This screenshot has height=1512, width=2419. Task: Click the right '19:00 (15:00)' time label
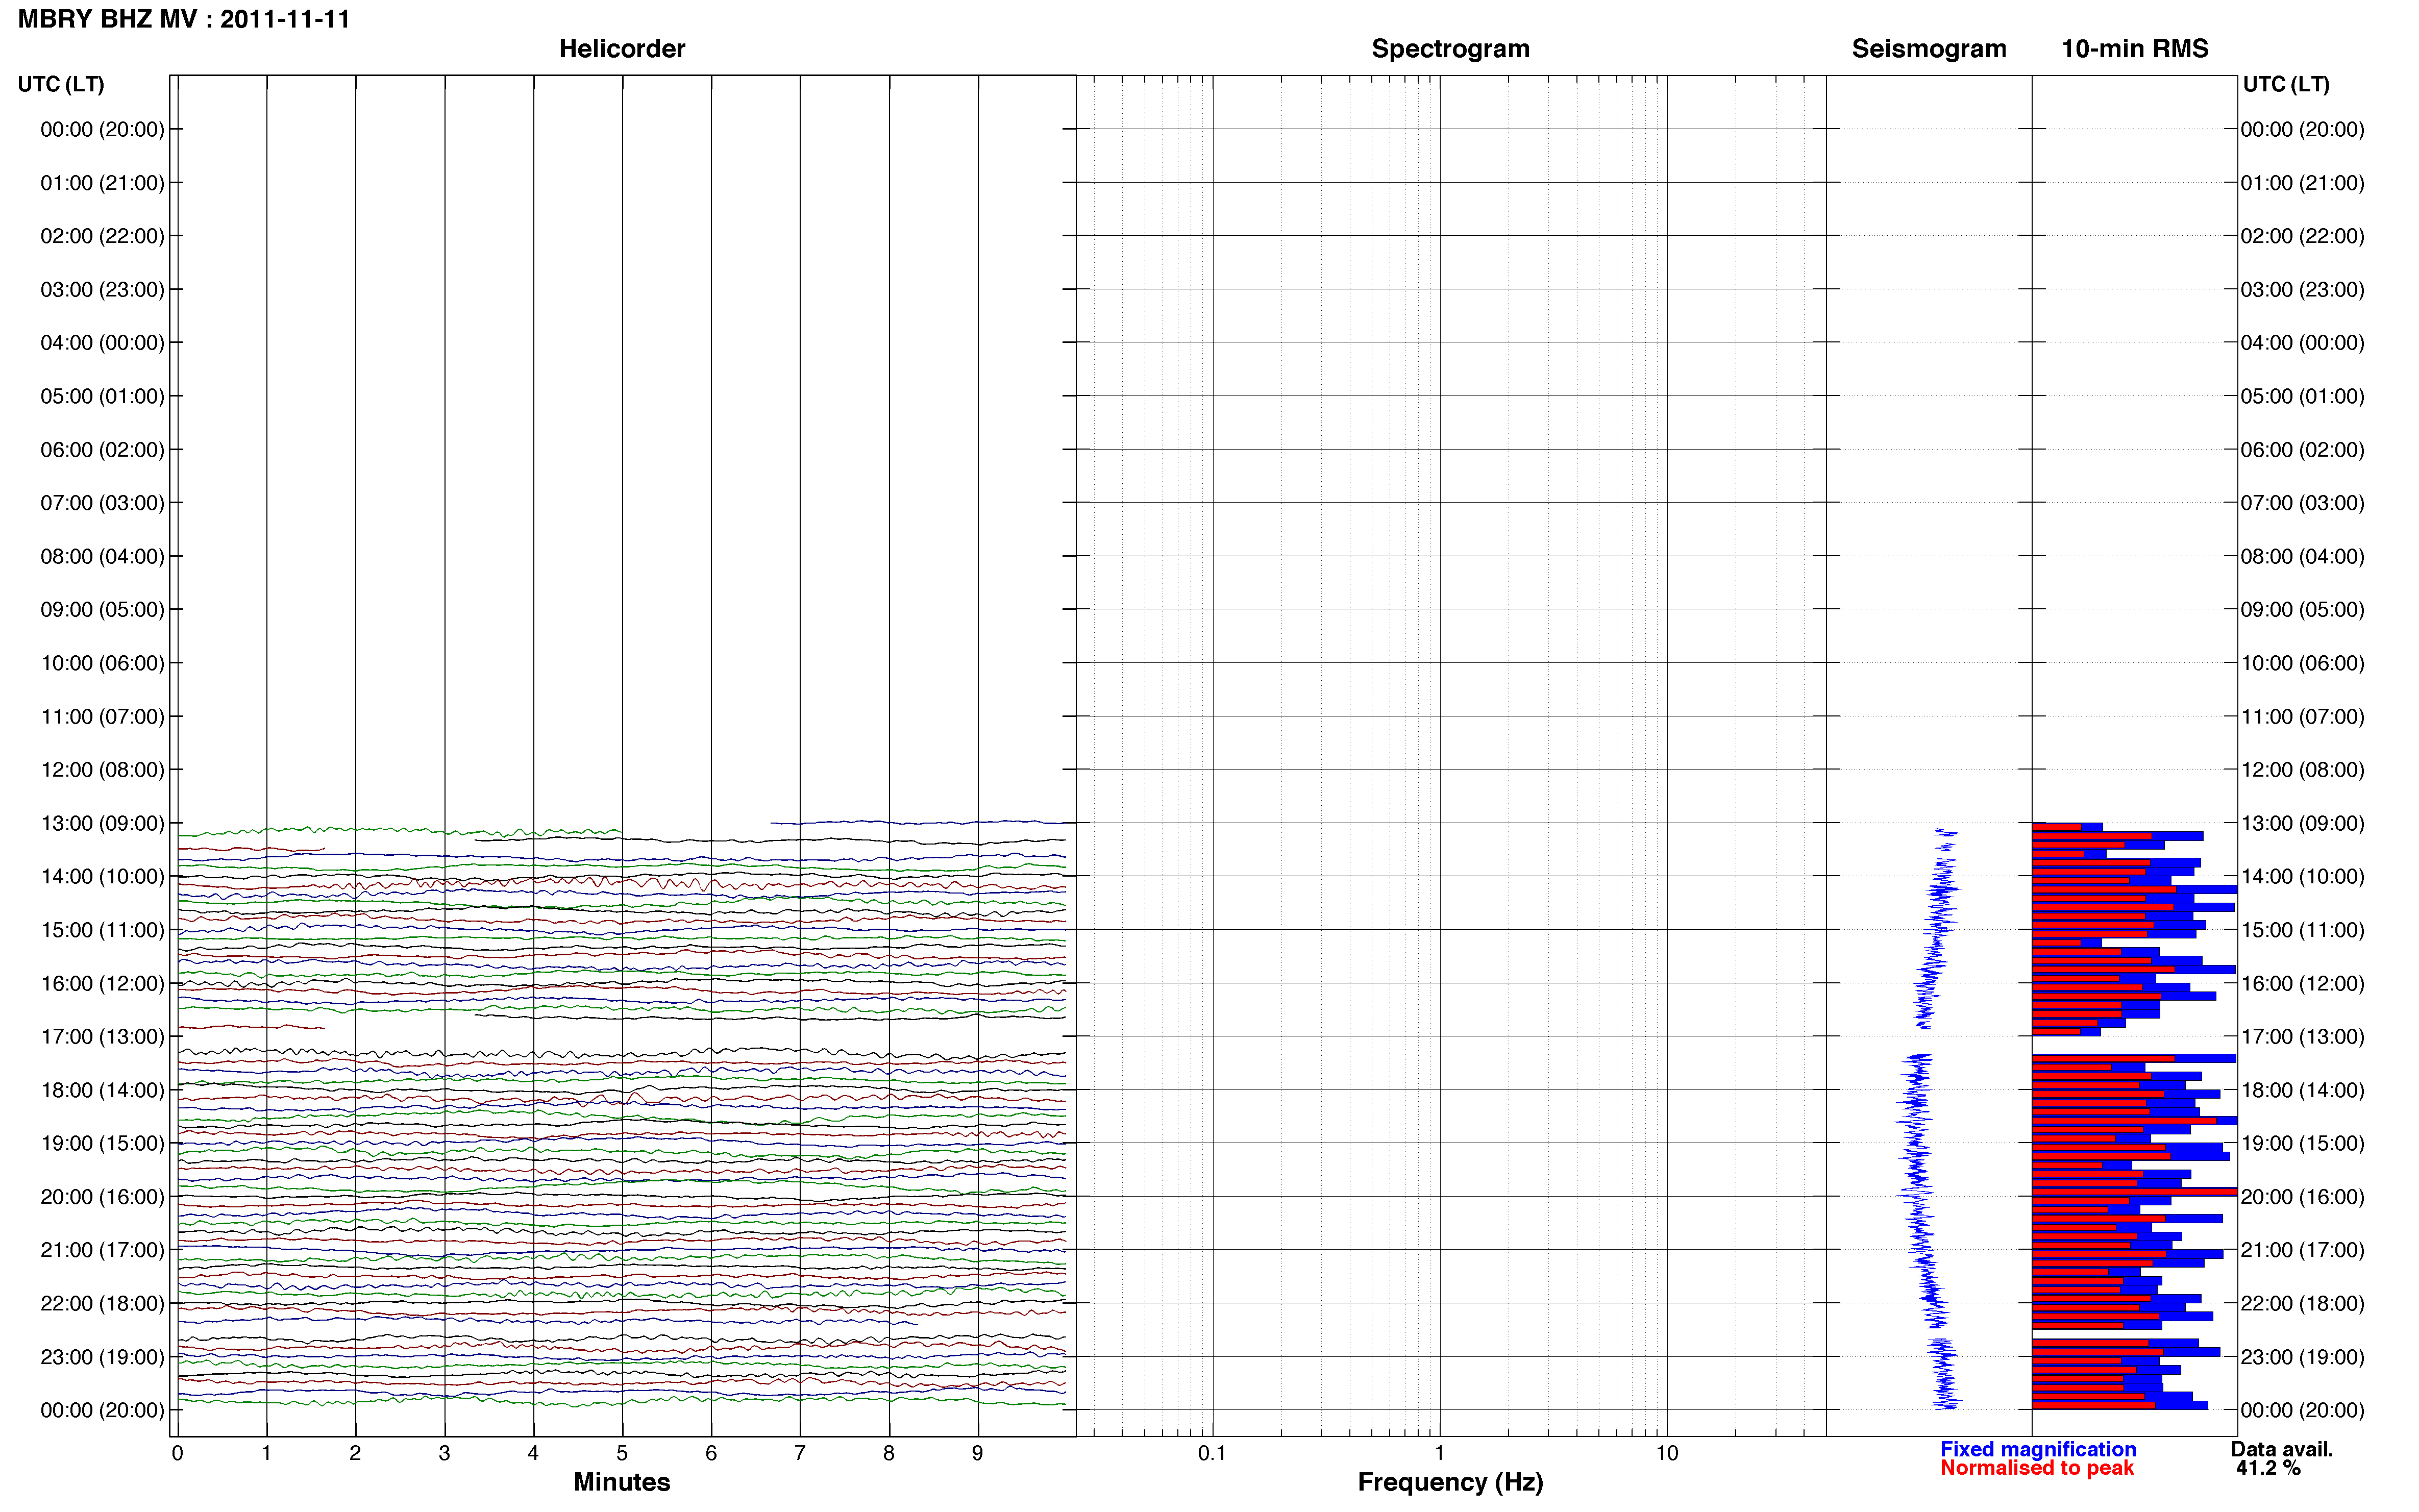pos(2302,1143)
